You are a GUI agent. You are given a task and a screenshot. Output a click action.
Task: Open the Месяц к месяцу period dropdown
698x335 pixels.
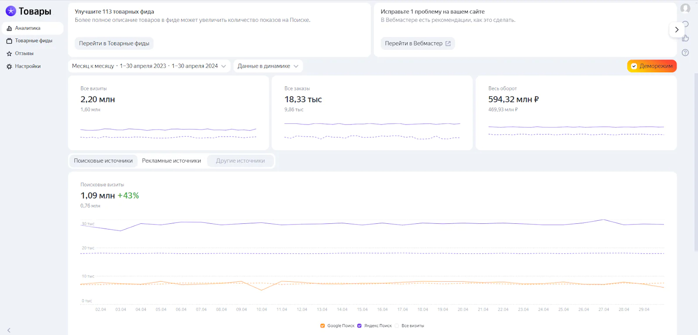[x=149, y=66]
